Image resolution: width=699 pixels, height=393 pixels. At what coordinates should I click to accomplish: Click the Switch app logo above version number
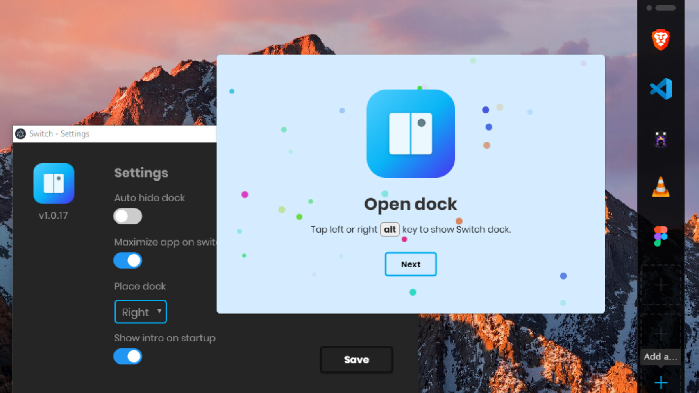point(54,183)
